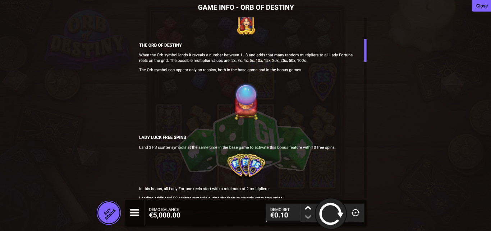Click the multiplier values description text
The image size is (491, 231).
point(246,58)
